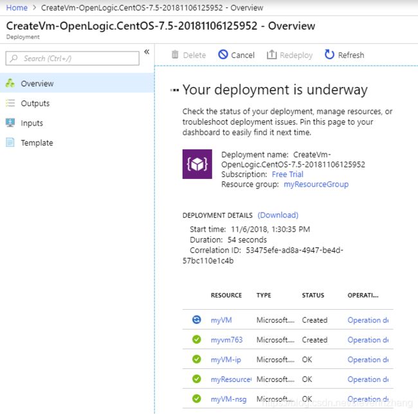Focus the Search (Ctrl+/) field

click(x=72, y=58)
